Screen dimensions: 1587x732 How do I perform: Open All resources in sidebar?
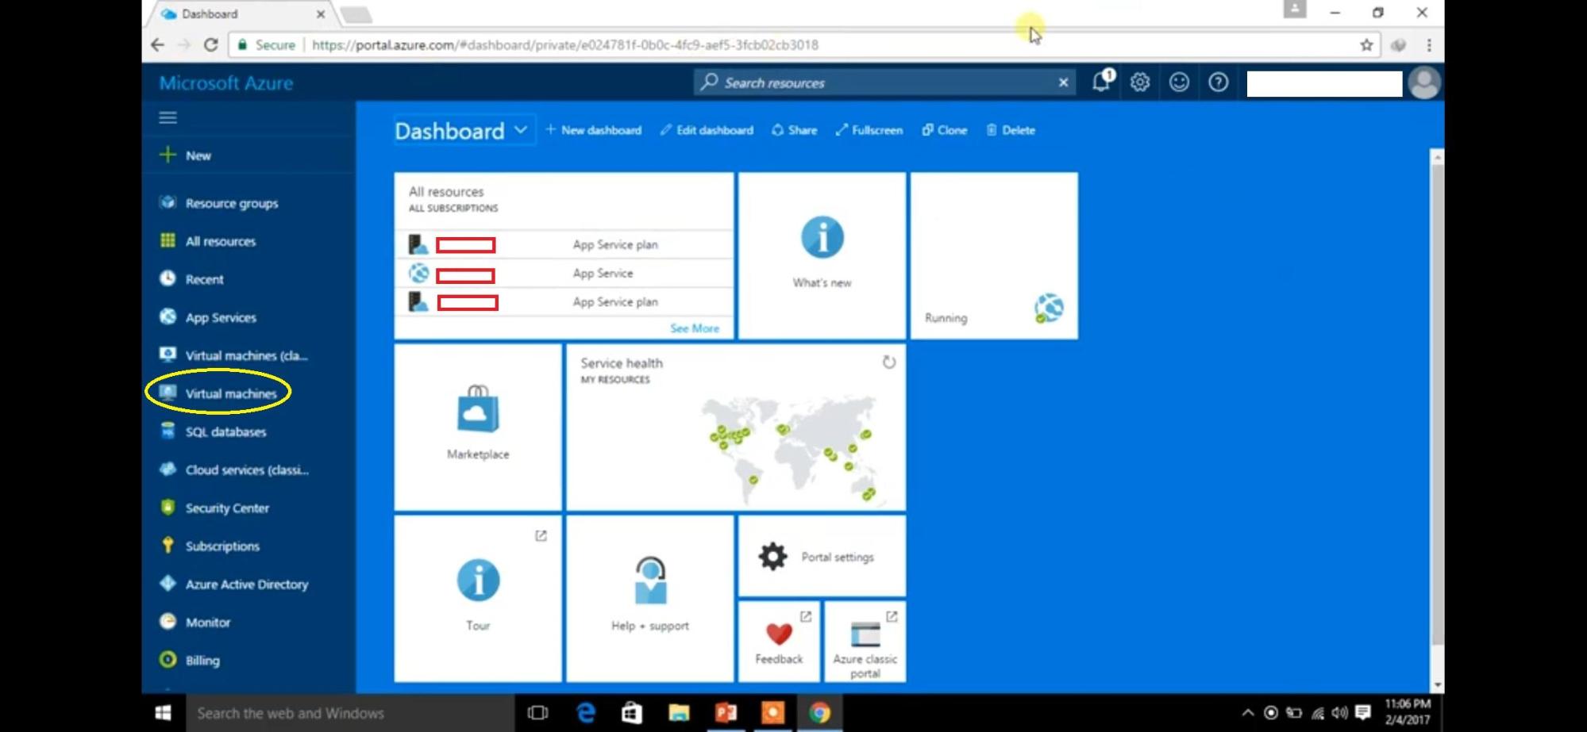click(220, 241)
